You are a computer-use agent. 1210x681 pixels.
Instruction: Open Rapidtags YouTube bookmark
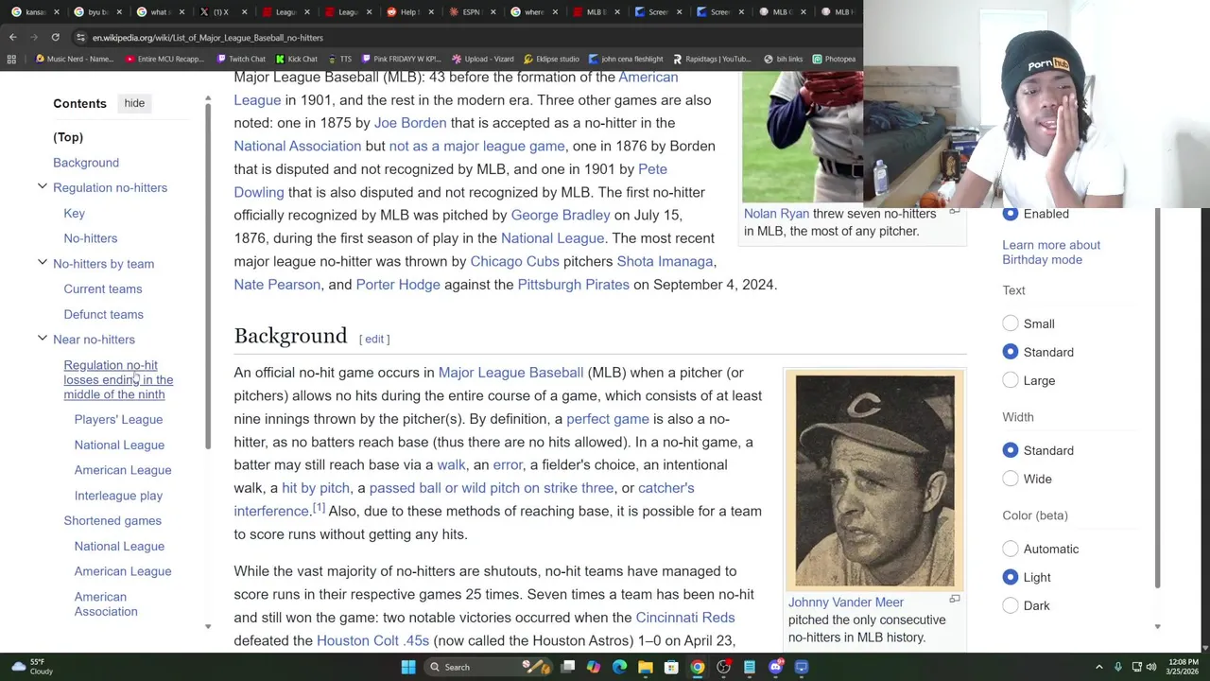(x=712, y=59)
